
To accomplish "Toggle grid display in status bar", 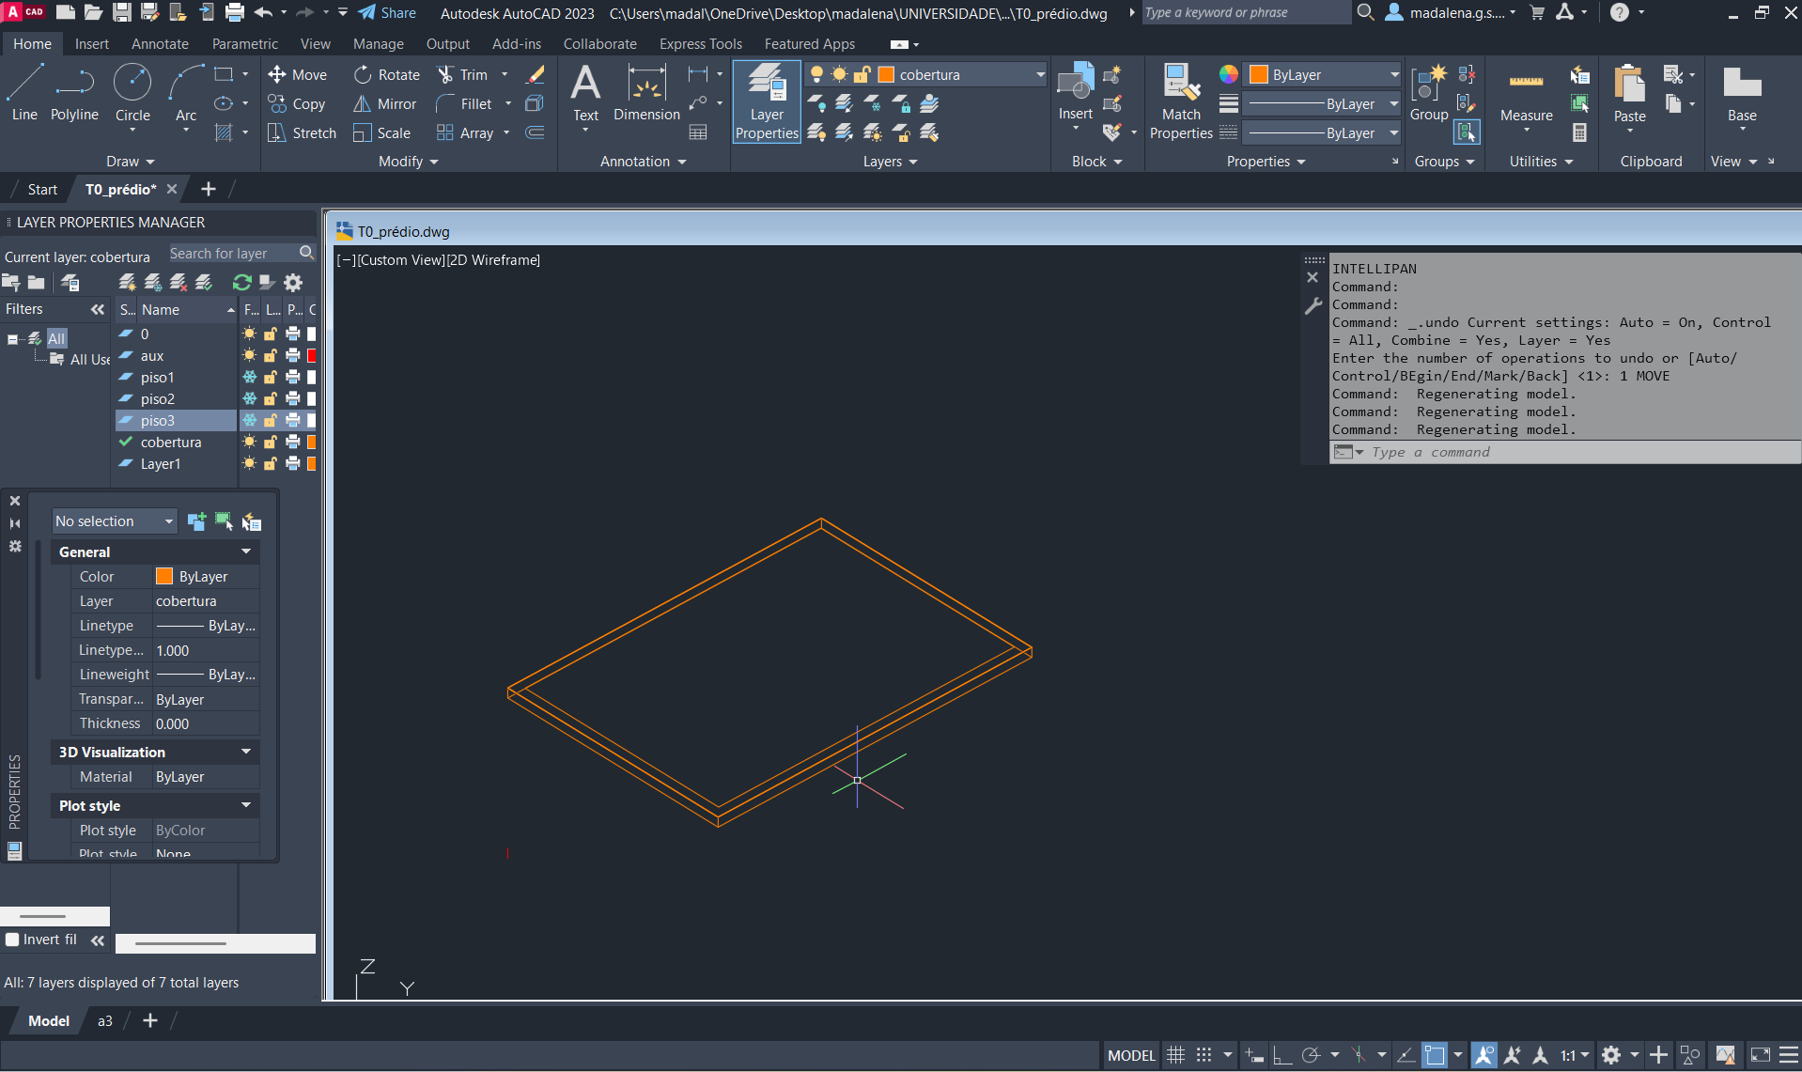I will click(x=1175, y=1055).
